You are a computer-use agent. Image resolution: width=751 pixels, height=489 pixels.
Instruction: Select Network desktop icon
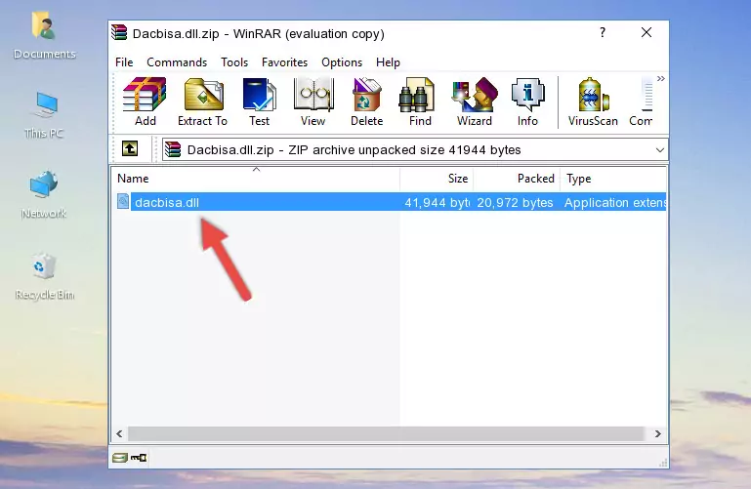(x=44, y=195)
